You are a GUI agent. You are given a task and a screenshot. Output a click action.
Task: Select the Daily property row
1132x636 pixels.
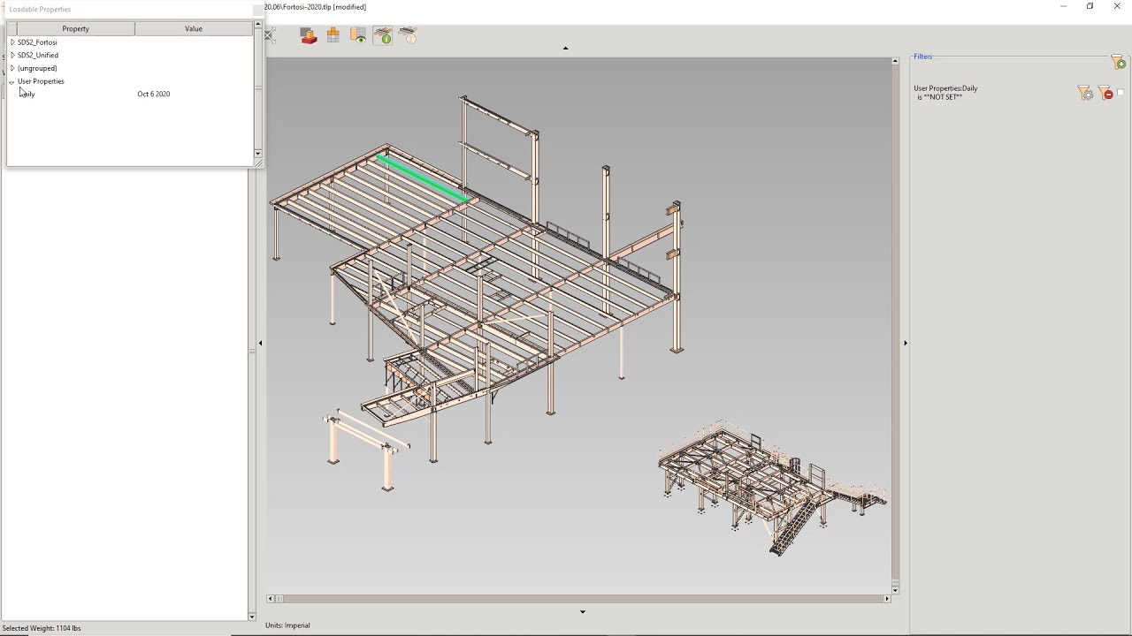(130, 94)
